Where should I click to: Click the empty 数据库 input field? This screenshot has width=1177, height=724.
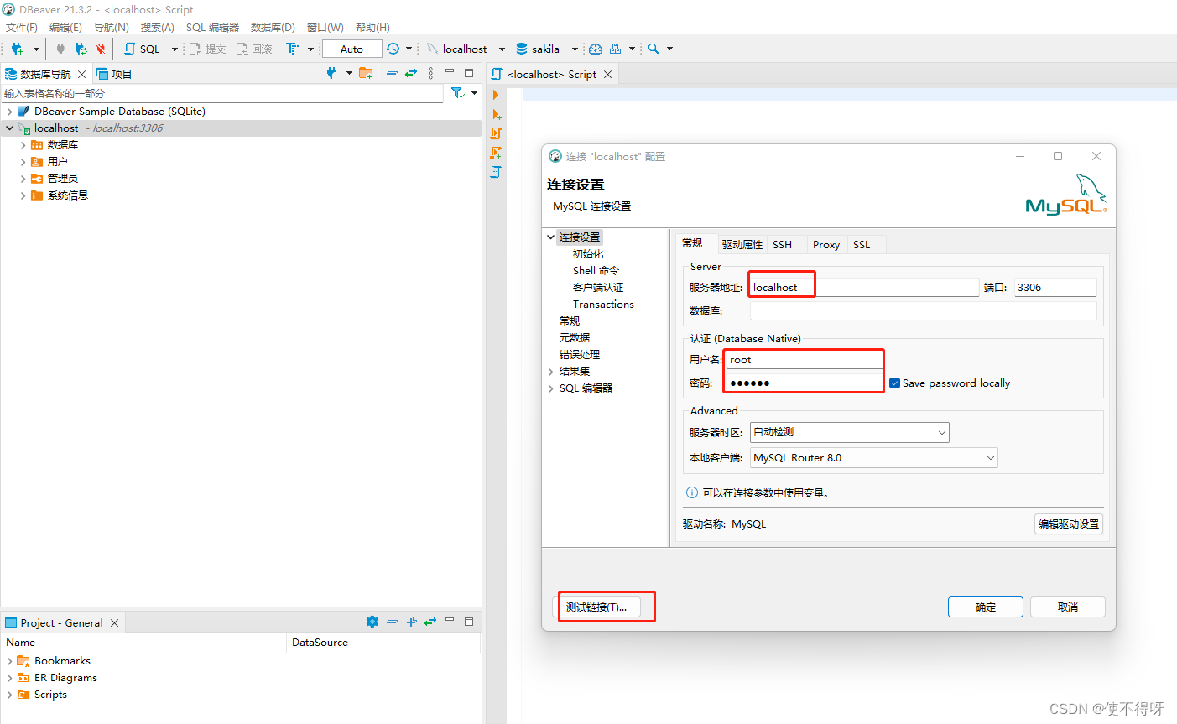(x=923, y=310)
